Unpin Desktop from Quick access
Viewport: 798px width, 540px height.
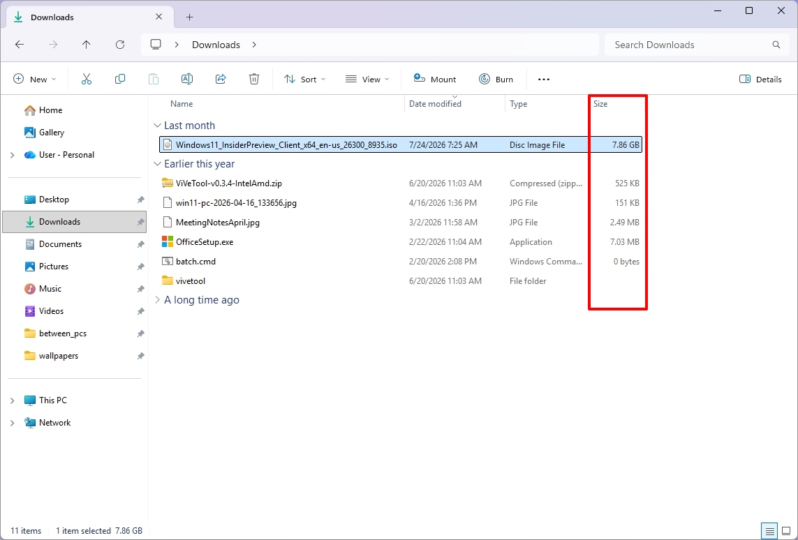point(140,200)
